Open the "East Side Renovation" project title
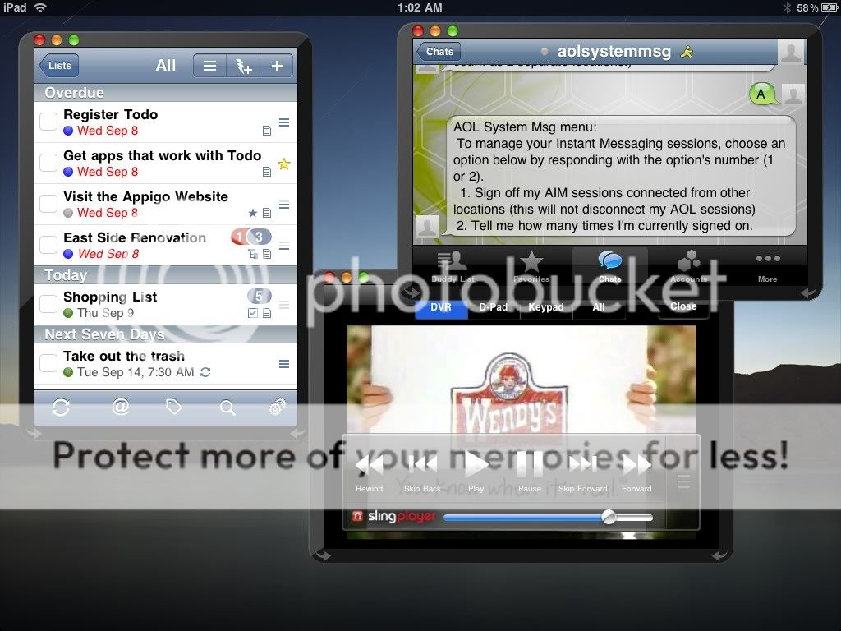Screen dimensions: 841x631 (135, 237)
